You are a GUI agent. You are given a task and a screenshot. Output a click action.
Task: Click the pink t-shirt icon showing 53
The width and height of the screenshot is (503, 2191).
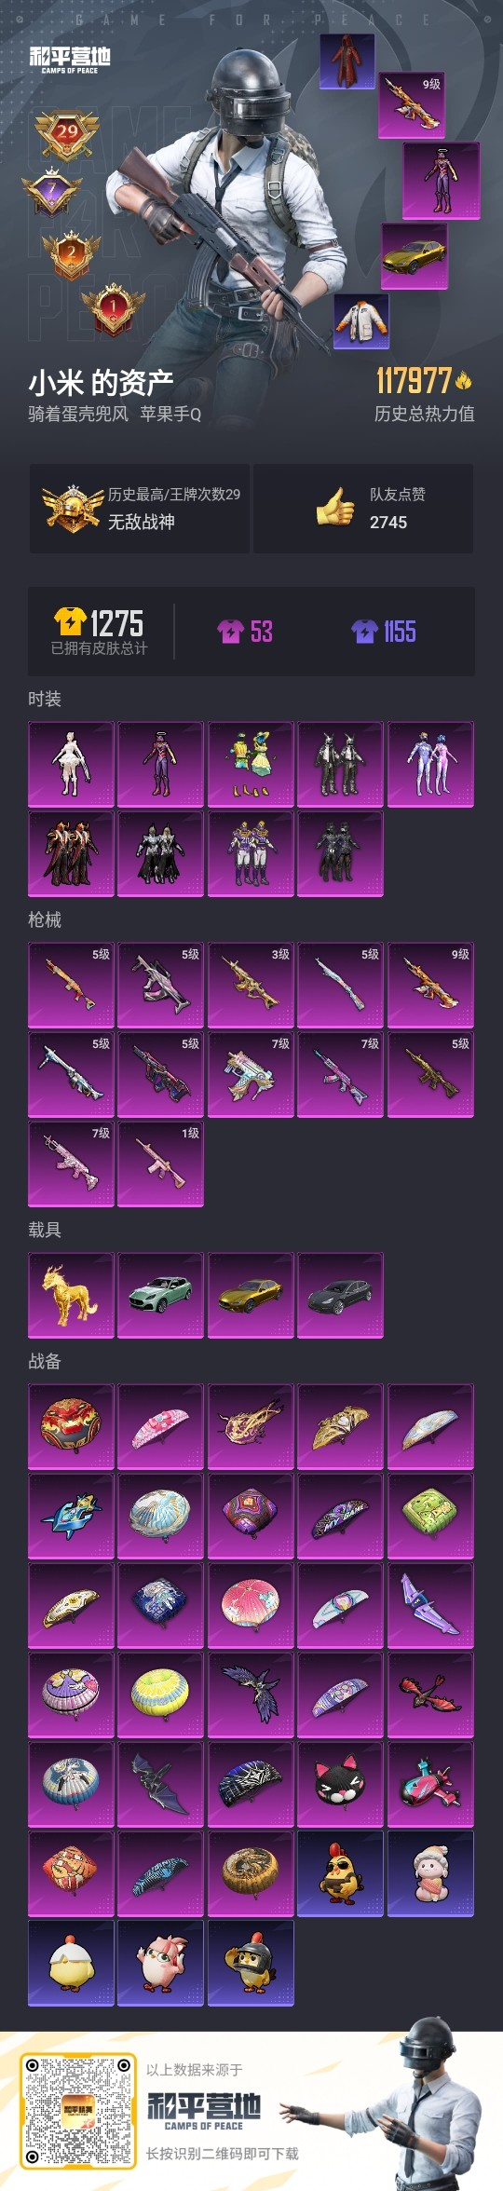(x=230, y=632)
